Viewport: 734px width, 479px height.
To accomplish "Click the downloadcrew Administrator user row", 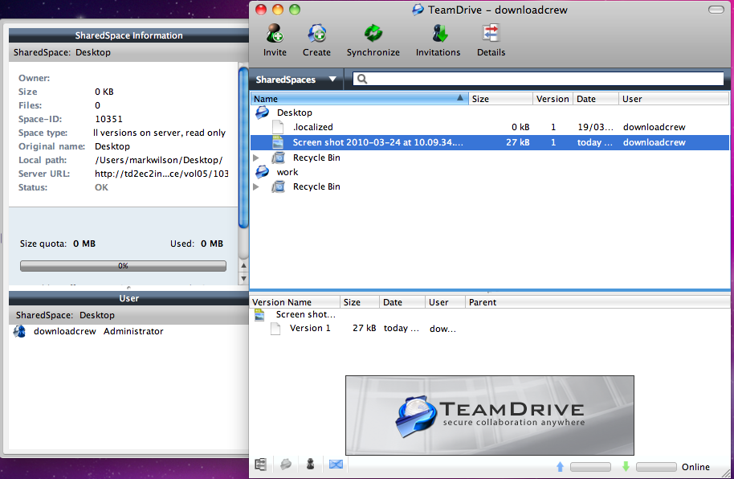I will pos(128,331).
